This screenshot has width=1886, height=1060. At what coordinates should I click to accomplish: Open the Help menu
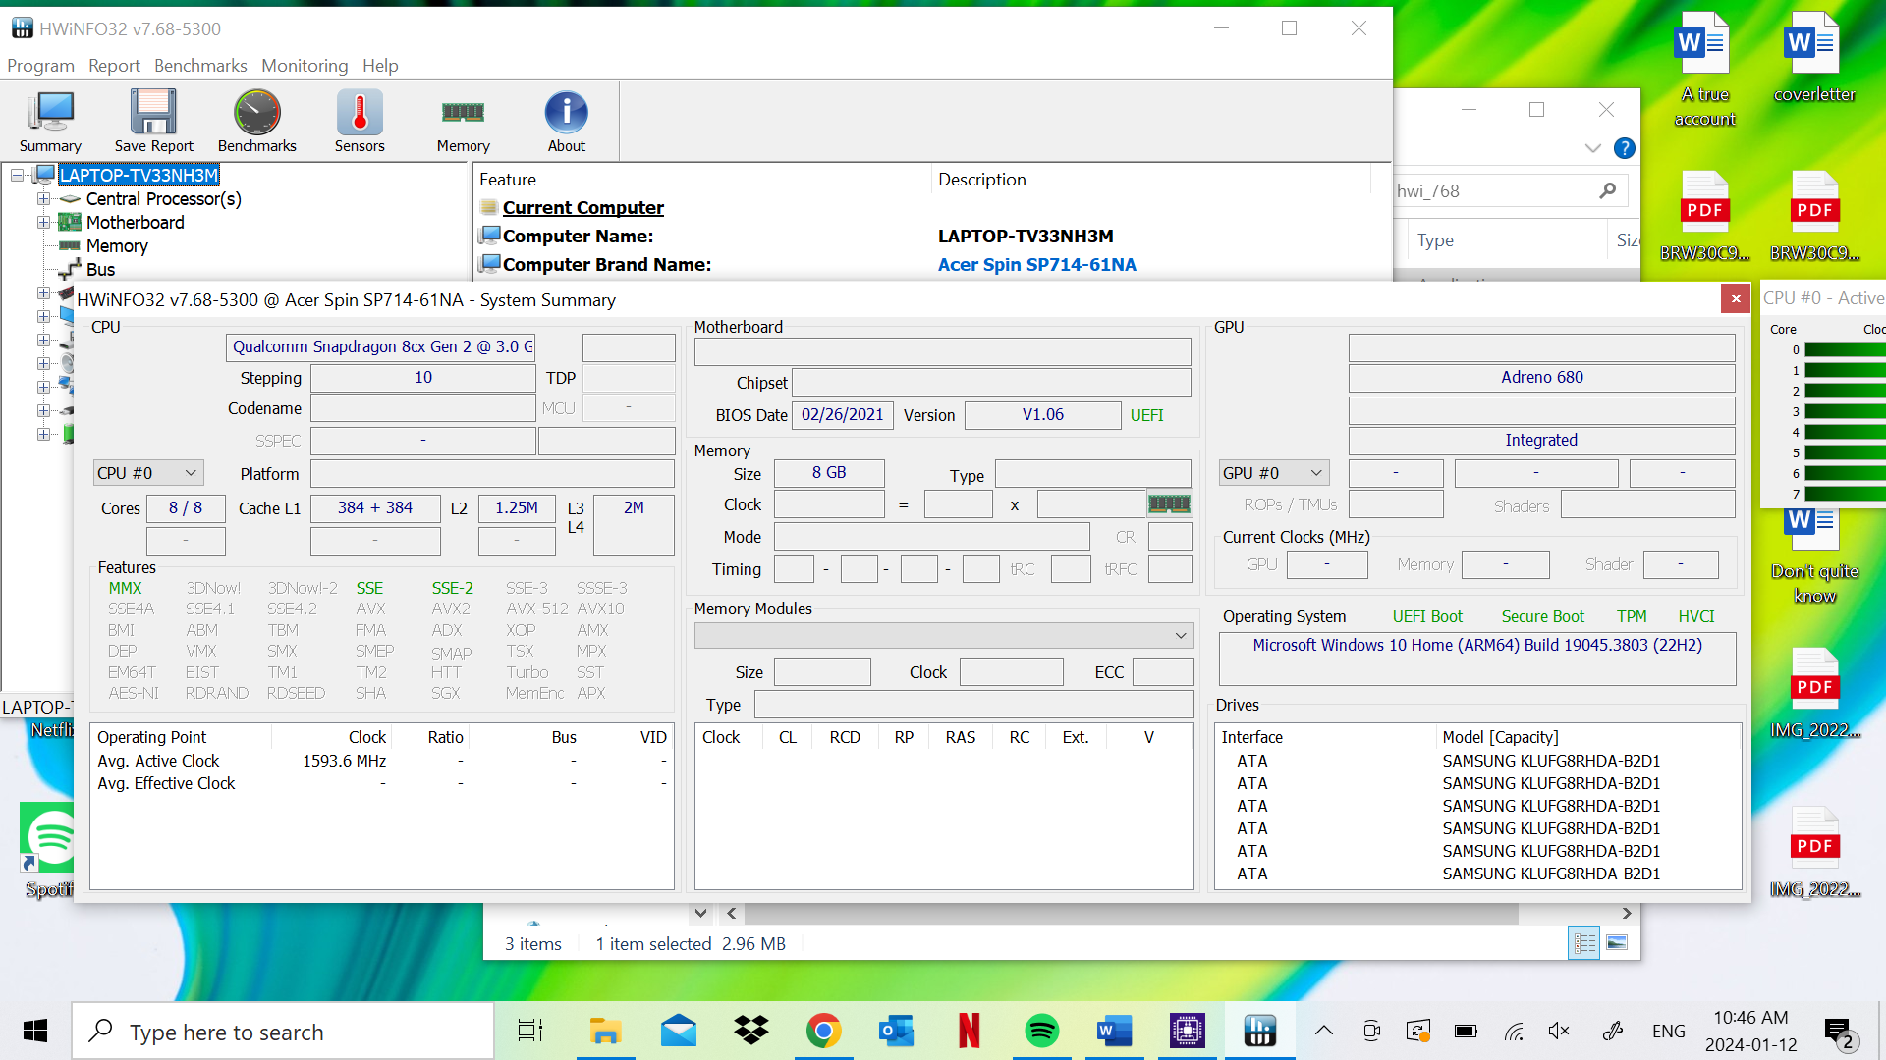coord(380,65)
